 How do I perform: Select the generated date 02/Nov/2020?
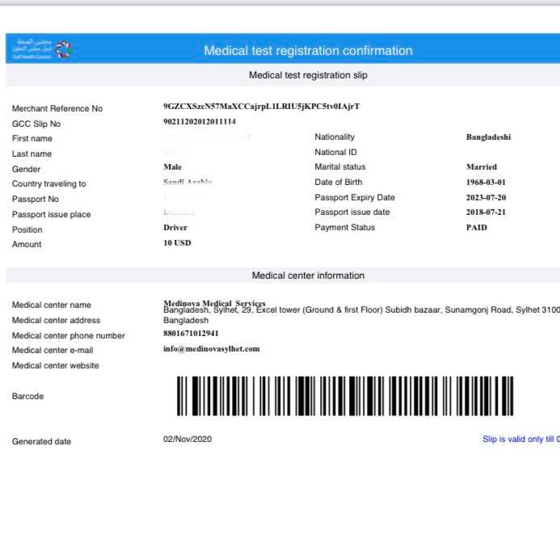tap(187, 439)
